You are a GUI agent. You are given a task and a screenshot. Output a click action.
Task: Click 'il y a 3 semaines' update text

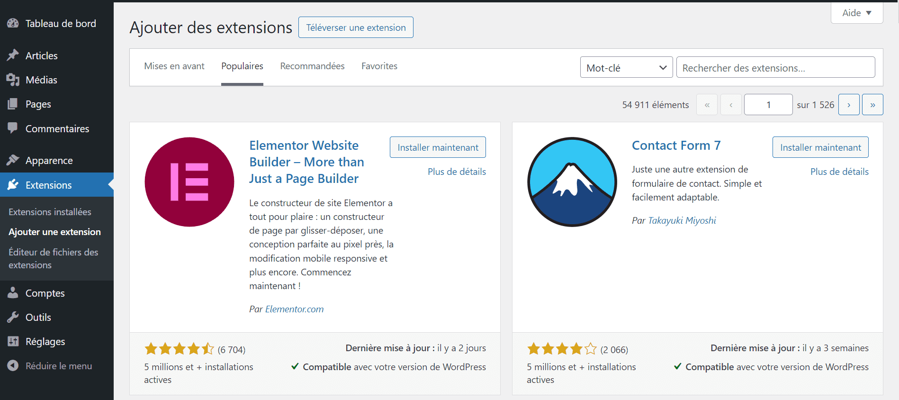click(x=836, y=348)
